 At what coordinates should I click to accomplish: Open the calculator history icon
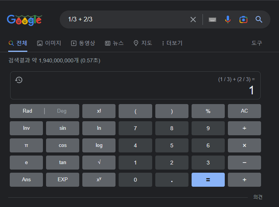[19, 80]
